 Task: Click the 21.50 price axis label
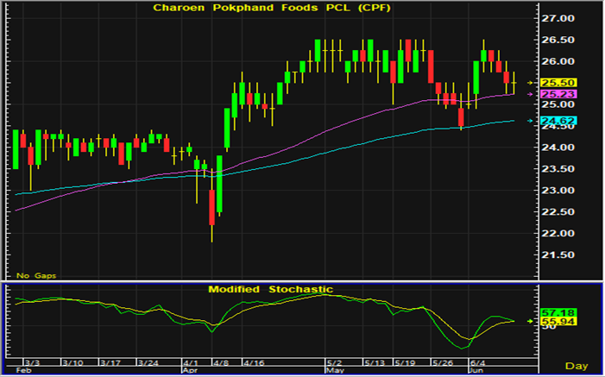[x=558, y=255]
